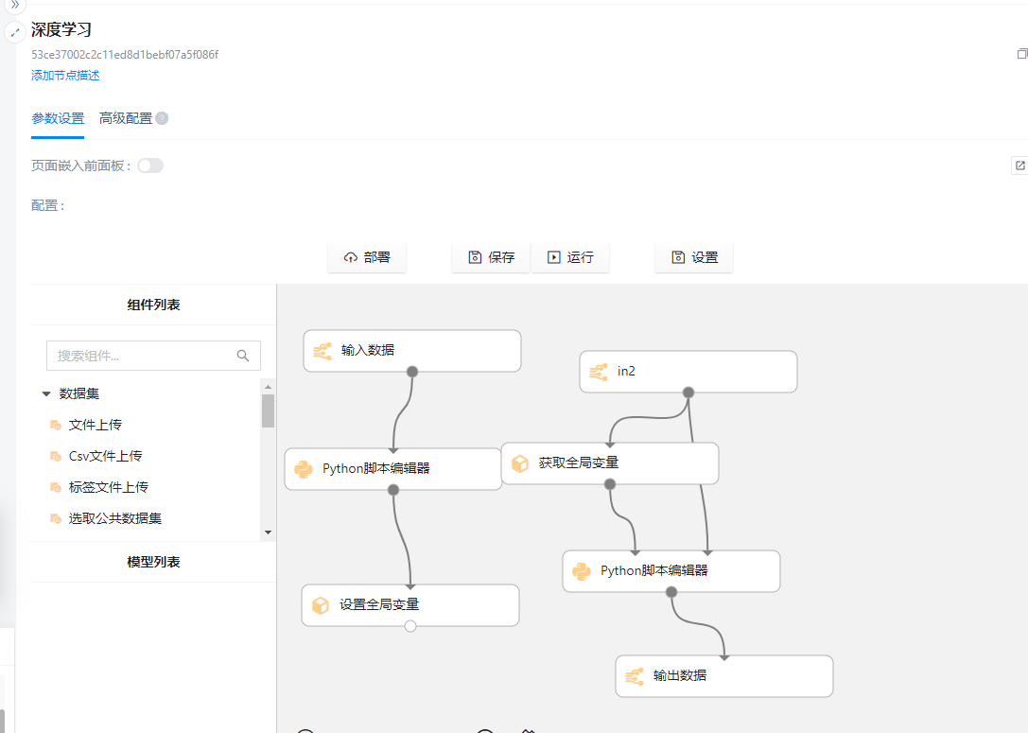Screen dimensions: 1028x733
Task: Toggle the 页面嵌入前面板 switch
Action: point(150,166)
